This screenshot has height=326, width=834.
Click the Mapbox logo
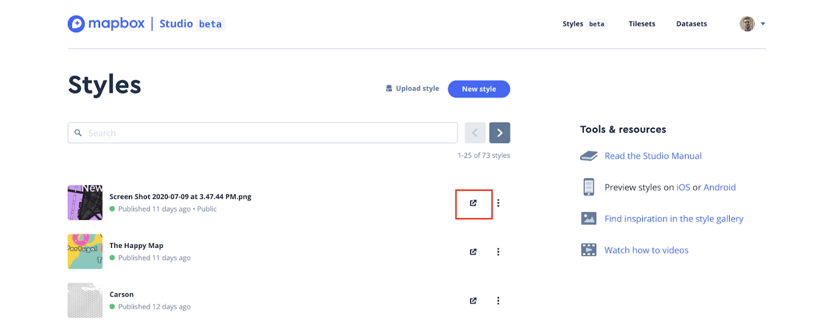[x=106, y=24]
